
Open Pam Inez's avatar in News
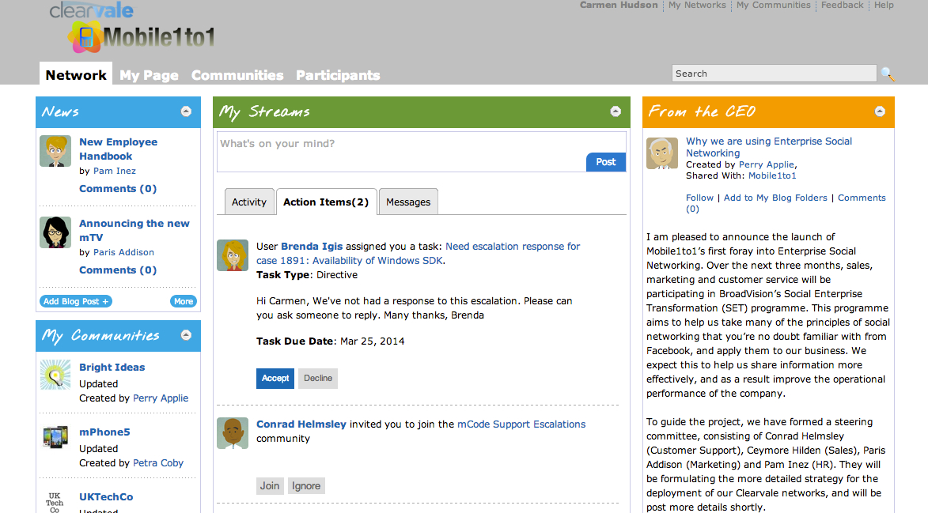[x=55, y=151]
